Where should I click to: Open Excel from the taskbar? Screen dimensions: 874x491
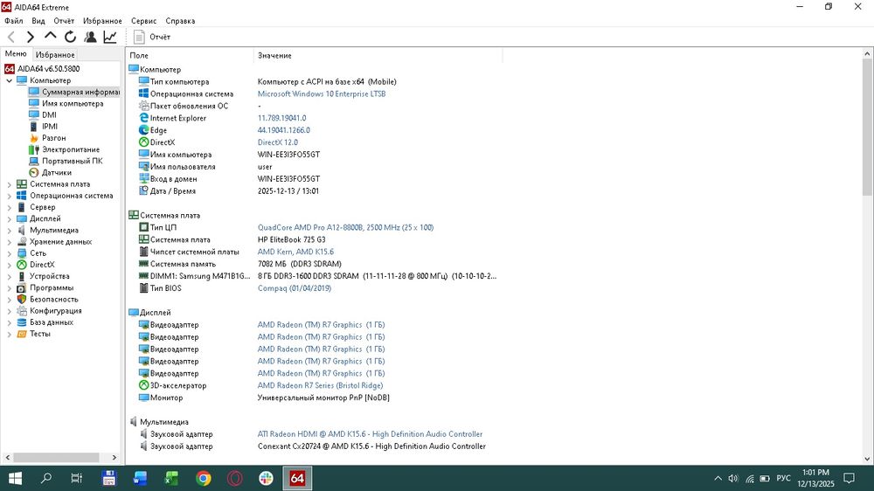point(171,478)
